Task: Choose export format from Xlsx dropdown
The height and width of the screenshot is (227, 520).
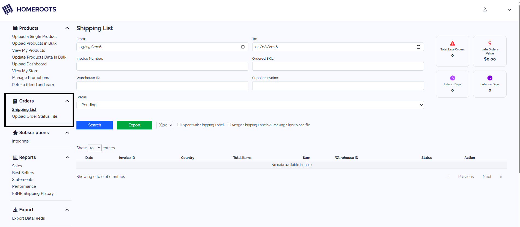Action: coord(165,125)
